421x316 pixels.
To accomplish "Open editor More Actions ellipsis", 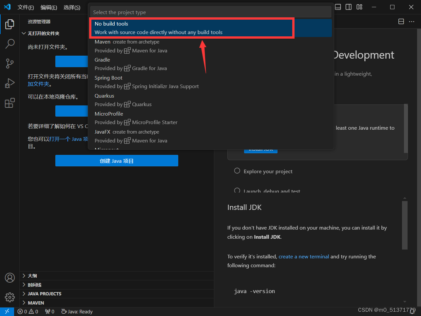I will (411, 22).
